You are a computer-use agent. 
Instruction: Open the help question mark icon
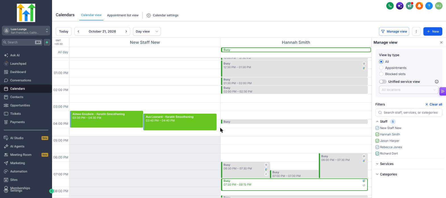pos(429,6)
